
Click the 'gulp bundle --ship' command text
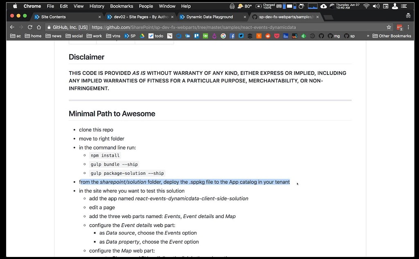[x=114, y=164]
